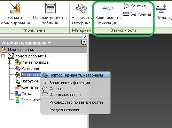This screenshot has width=172, height=128.
Task: Expand the Макет привода child node
Action: coord(10,62)
